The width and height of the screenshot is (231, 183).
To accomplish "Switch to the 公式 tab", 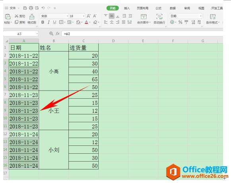I will pyautogui.click(x=158, y=8).
